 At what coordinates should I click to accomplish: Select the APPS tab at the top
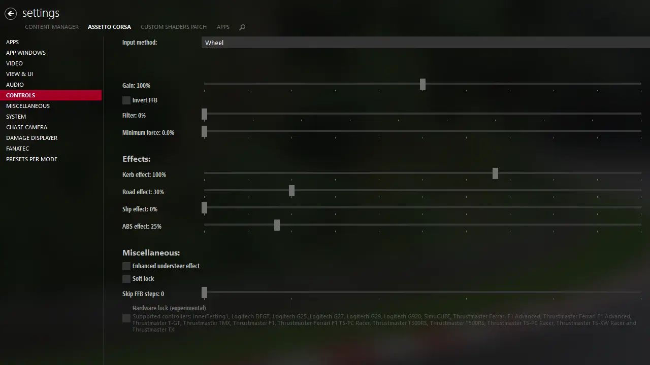[223, 27]
